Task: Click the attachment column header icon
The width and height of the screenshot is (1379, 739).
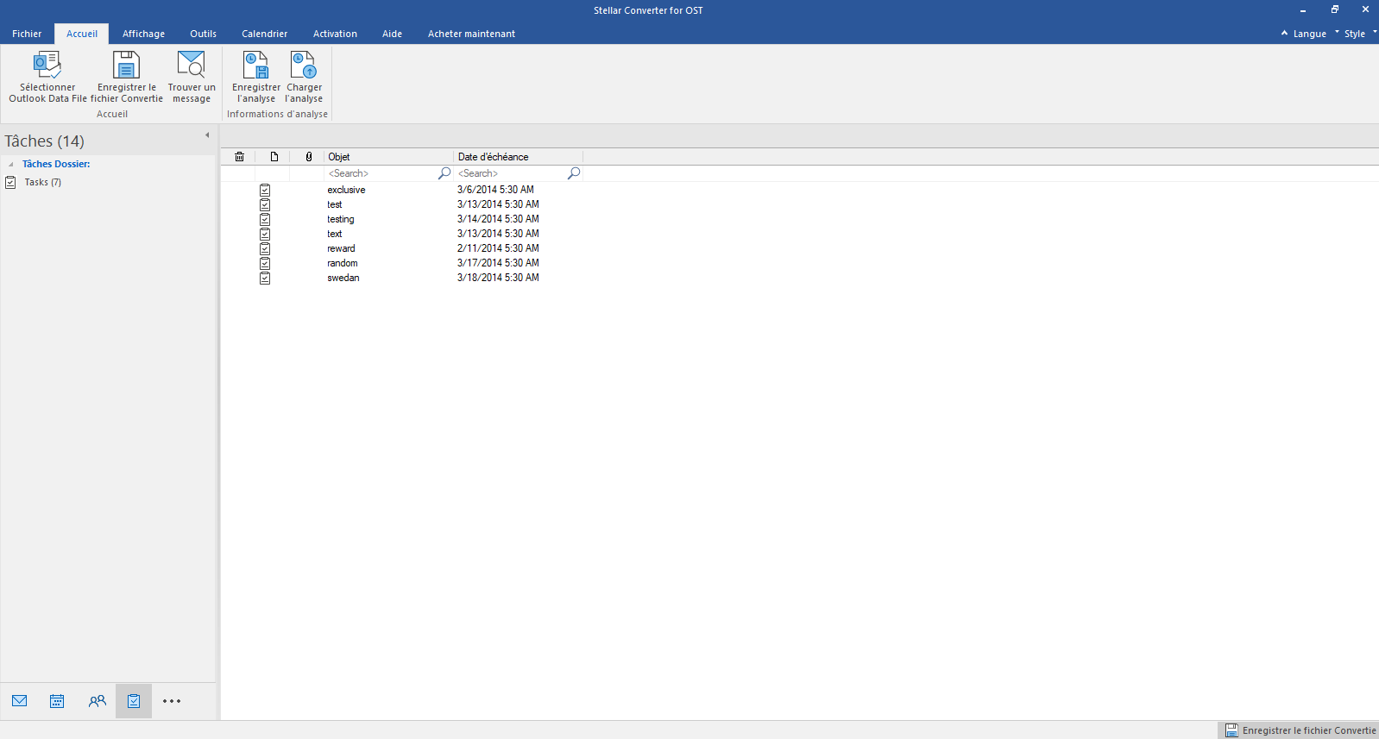Action: point(309,157)
